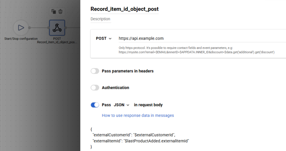Click into the Description field
Image resolution: width=286 pixels, height=151 pixels.
tap(100, 19)
